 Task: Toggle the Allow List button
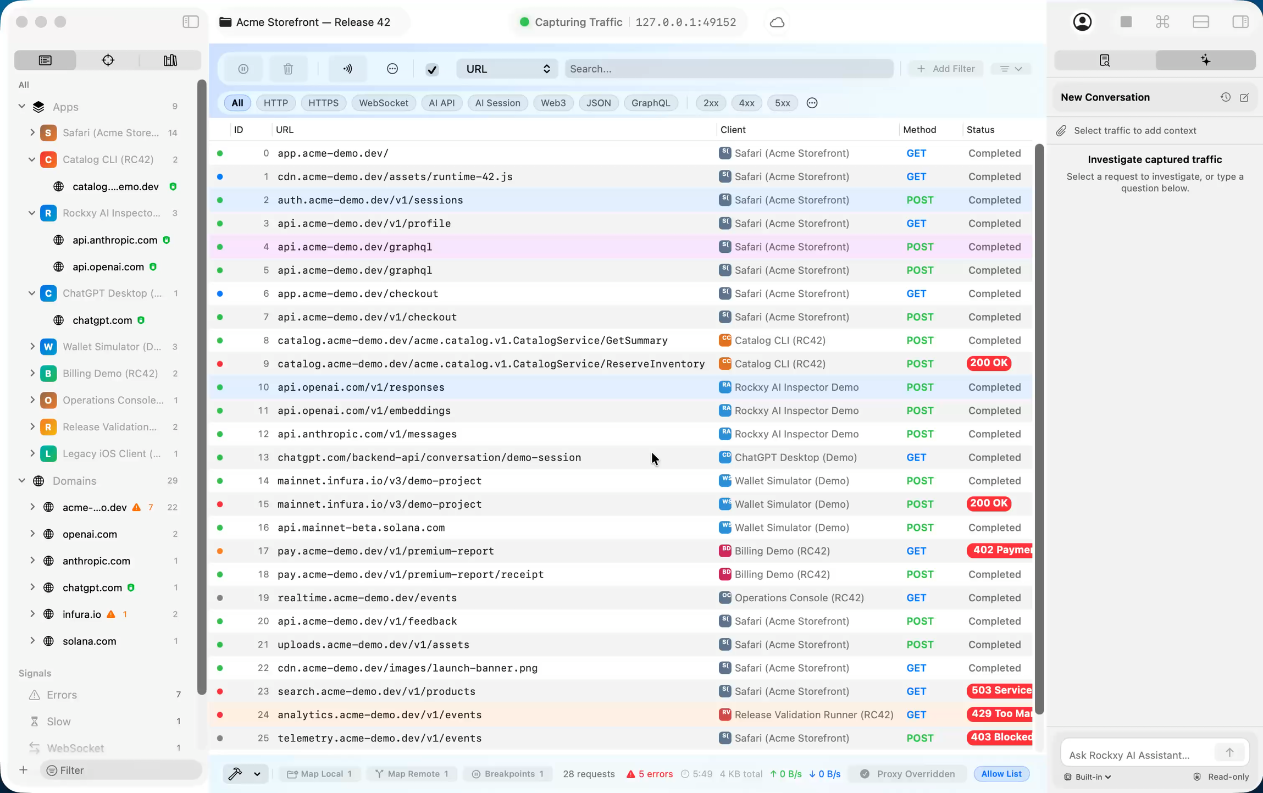(1001, 774)
